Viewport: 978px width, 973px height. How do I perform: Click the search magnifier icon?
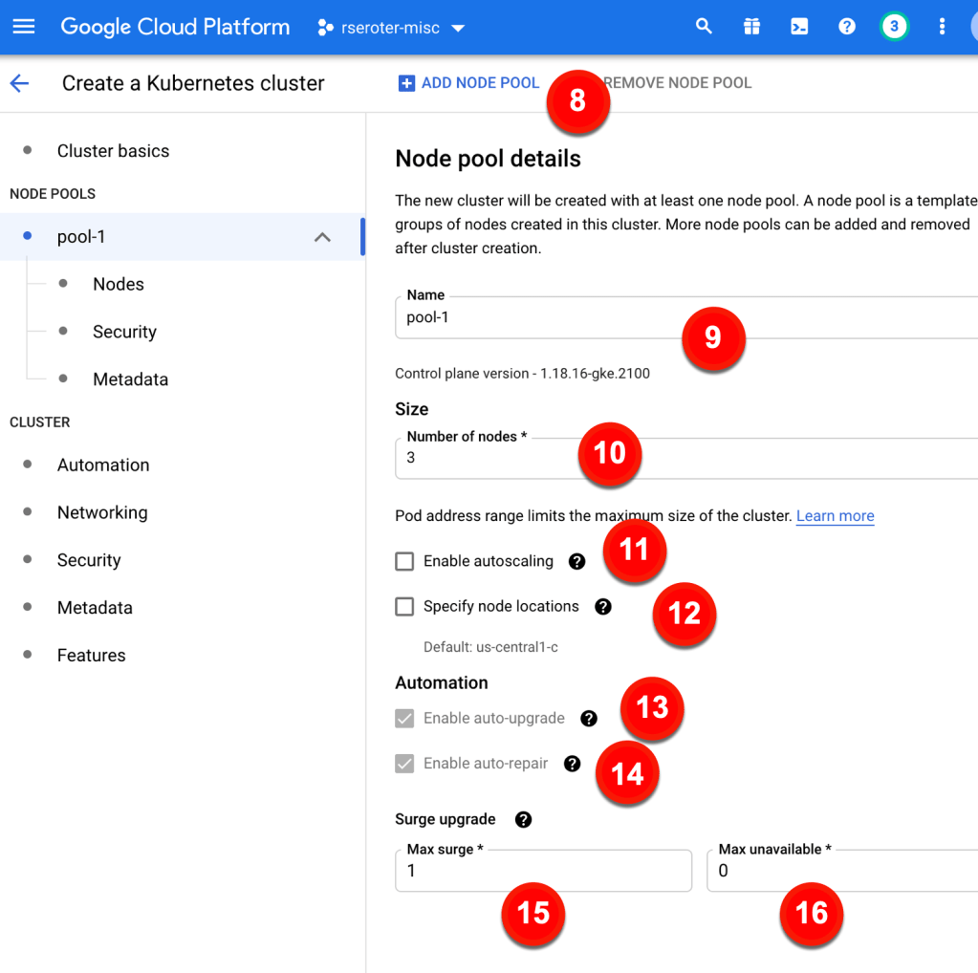(x=704, y=27)
